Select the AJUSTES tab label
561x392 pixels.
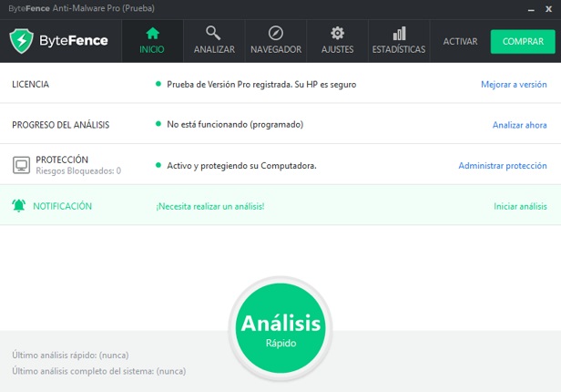click(x=337, y=49)
